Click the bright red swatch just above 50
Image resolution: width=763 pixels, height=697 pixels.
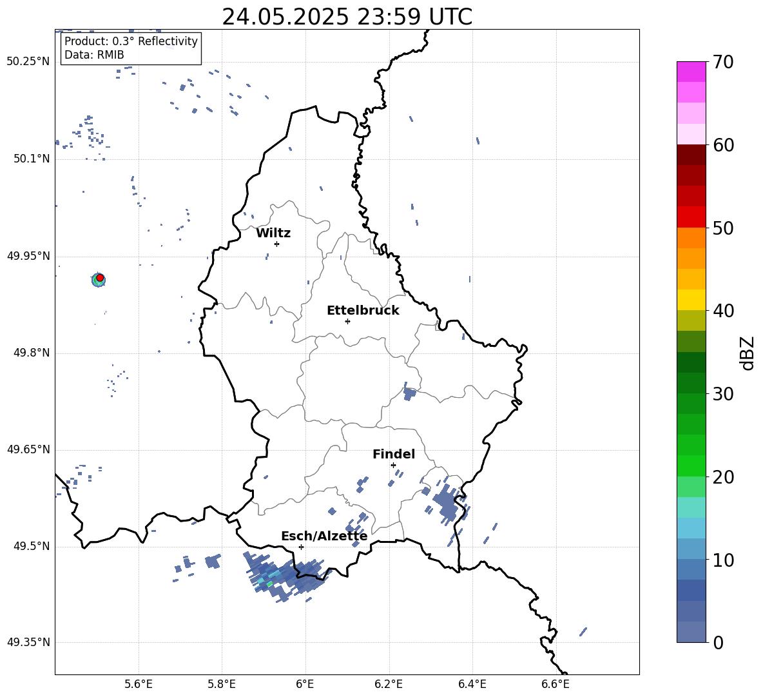tap(691, 217)
